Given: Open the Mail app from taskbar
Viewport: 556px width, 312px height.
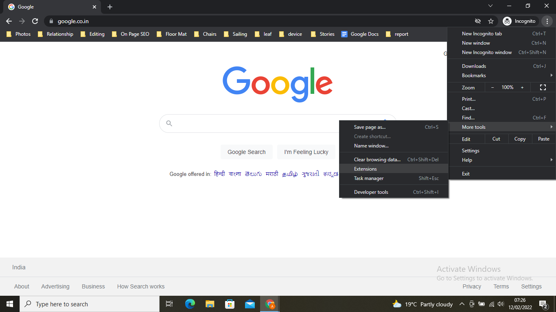Looking at the screenshot, I should click(250, 304).
